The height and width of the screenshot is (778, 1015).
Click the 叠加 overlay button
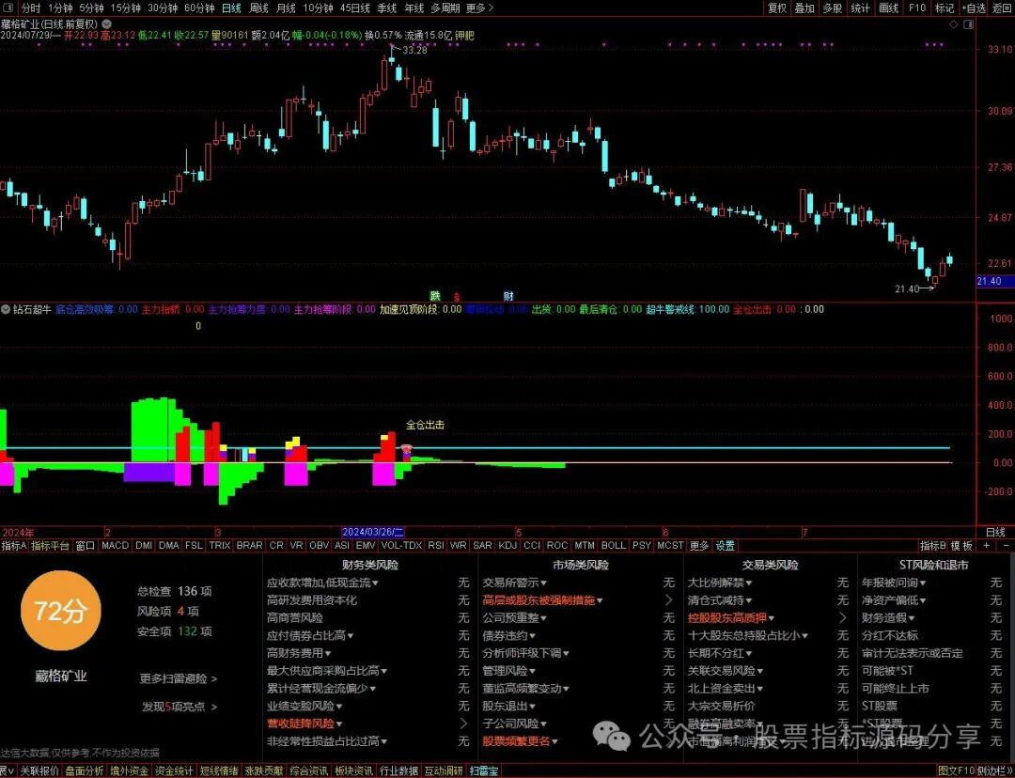(x=804, y=8)
